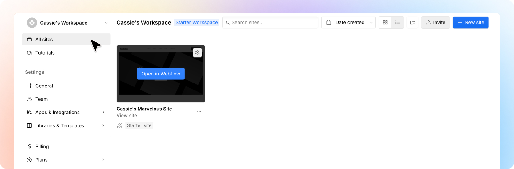The height and width of the screenshot is (169, 514).
Task: Expand the Libraries & Templates chevron
Action: (x=103, y=125)
